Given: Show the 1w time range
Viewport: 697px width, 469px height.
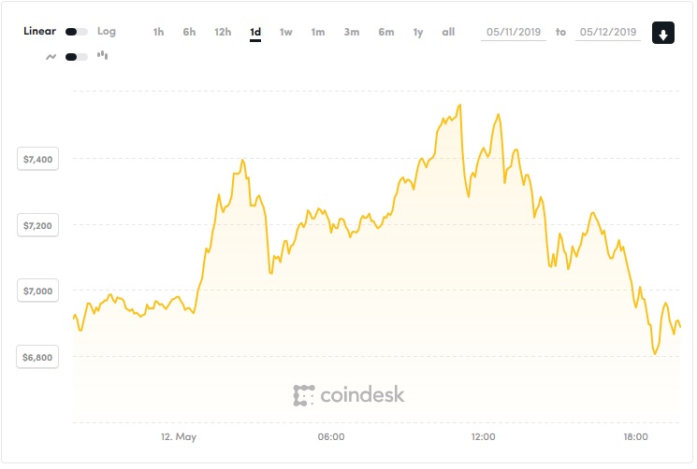Looking at the screenshot, I should click(x=286, y=32).
